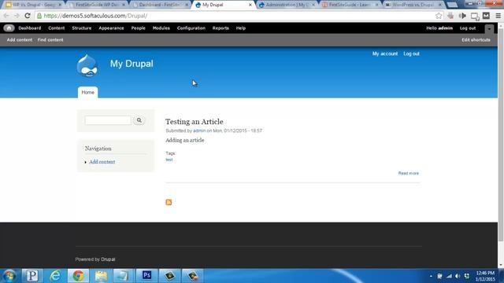Click the speaker extension icon in Chrome toolbar

coord(462,16)
